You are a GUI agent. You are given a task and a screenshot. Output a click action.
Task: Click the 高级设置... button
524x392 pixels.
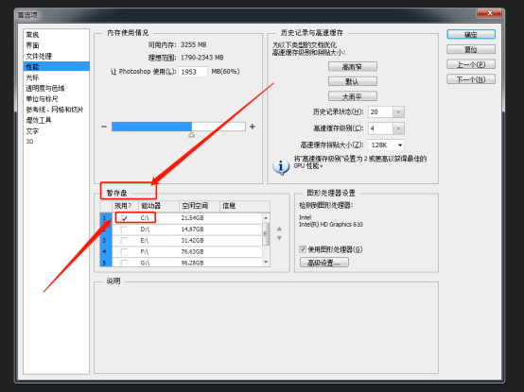pos(323,263)
